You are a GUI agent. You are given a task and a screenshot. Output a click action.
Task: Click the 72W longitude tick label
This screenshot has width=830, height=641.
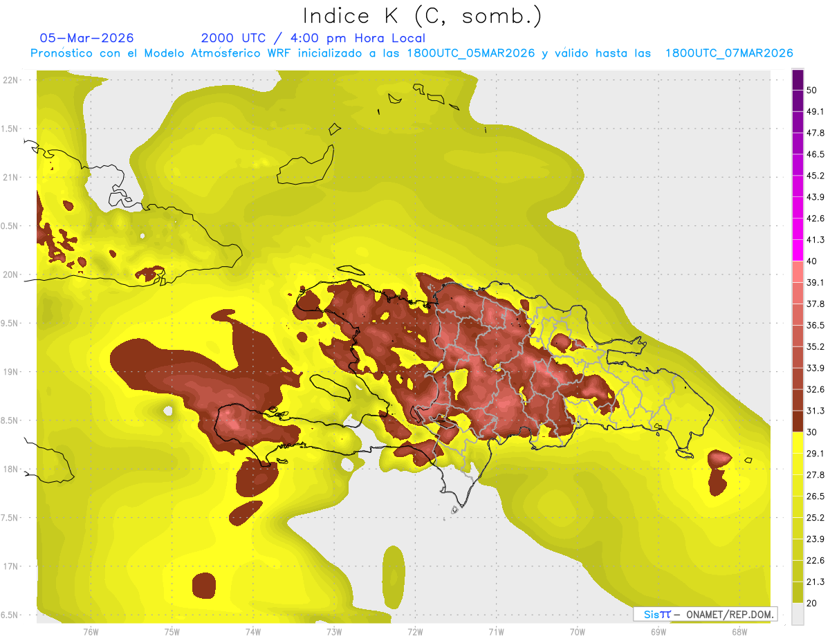coord(415,631)
